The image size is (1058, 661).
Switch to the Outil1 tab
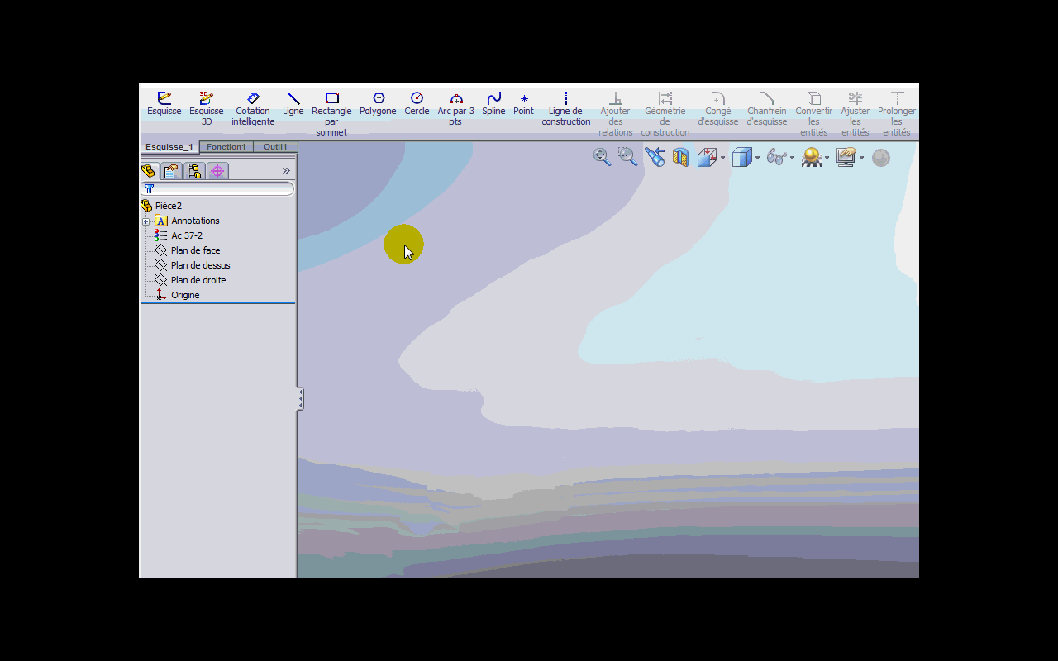click(275, 147)
